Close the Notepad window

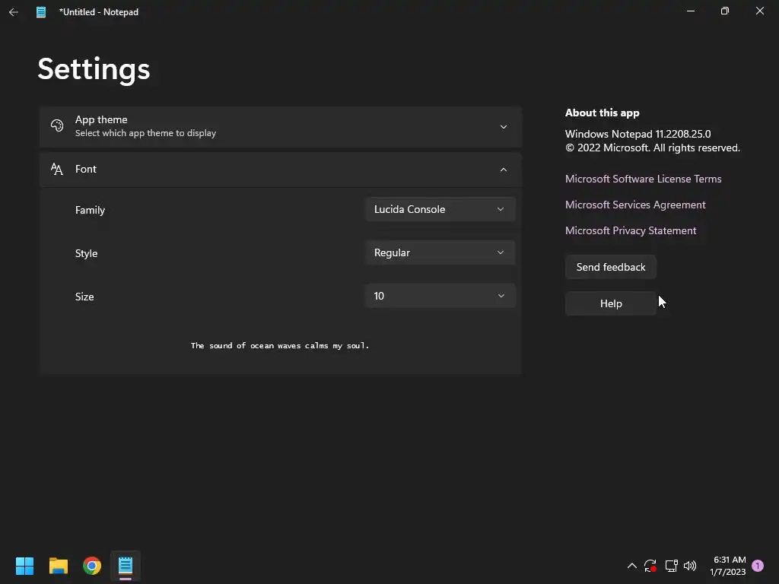(760, 11)
